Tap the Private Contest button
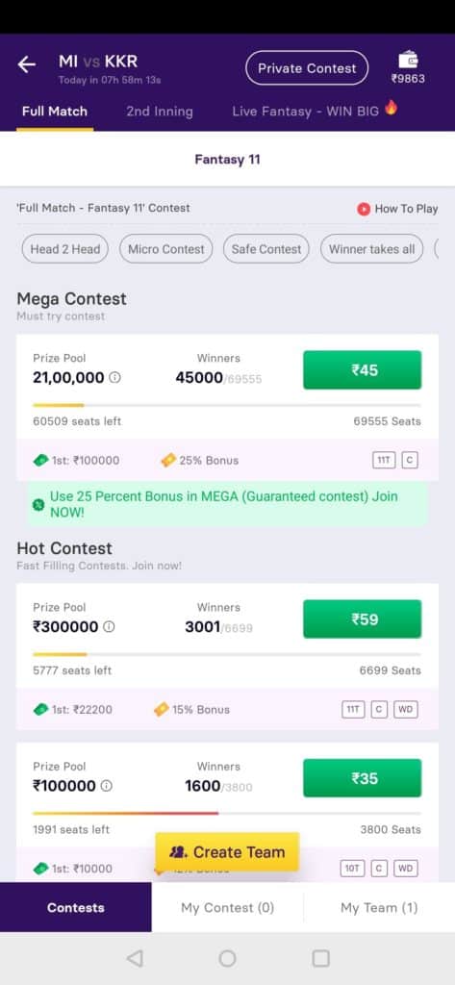 pos(307,68)
